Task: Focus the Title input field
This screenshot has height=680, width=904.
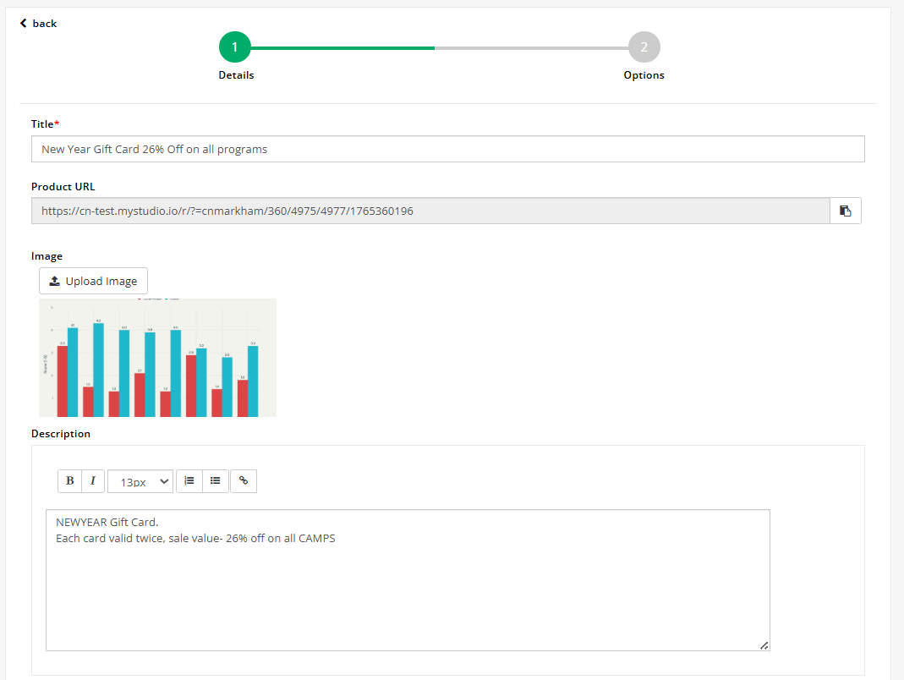Action: point(447,149)
